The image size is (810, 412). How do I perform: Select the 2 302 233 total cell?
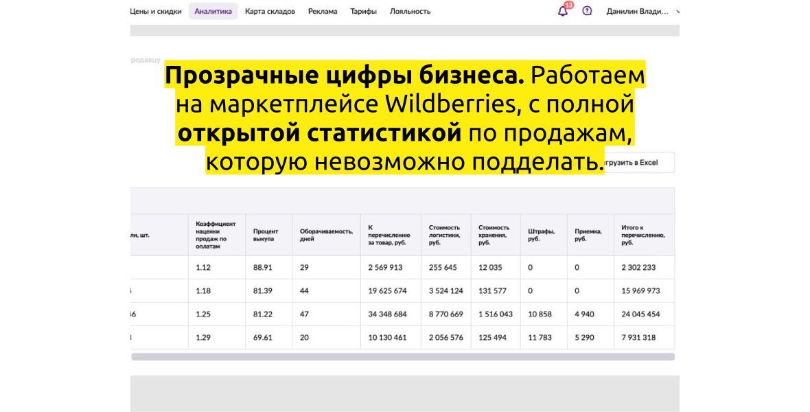[644, 268]
